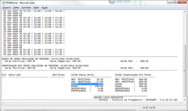This screenshot has height=111, width=188.
Task: Click the horizontal scrollbar right arrow
Action: [181, 103]
